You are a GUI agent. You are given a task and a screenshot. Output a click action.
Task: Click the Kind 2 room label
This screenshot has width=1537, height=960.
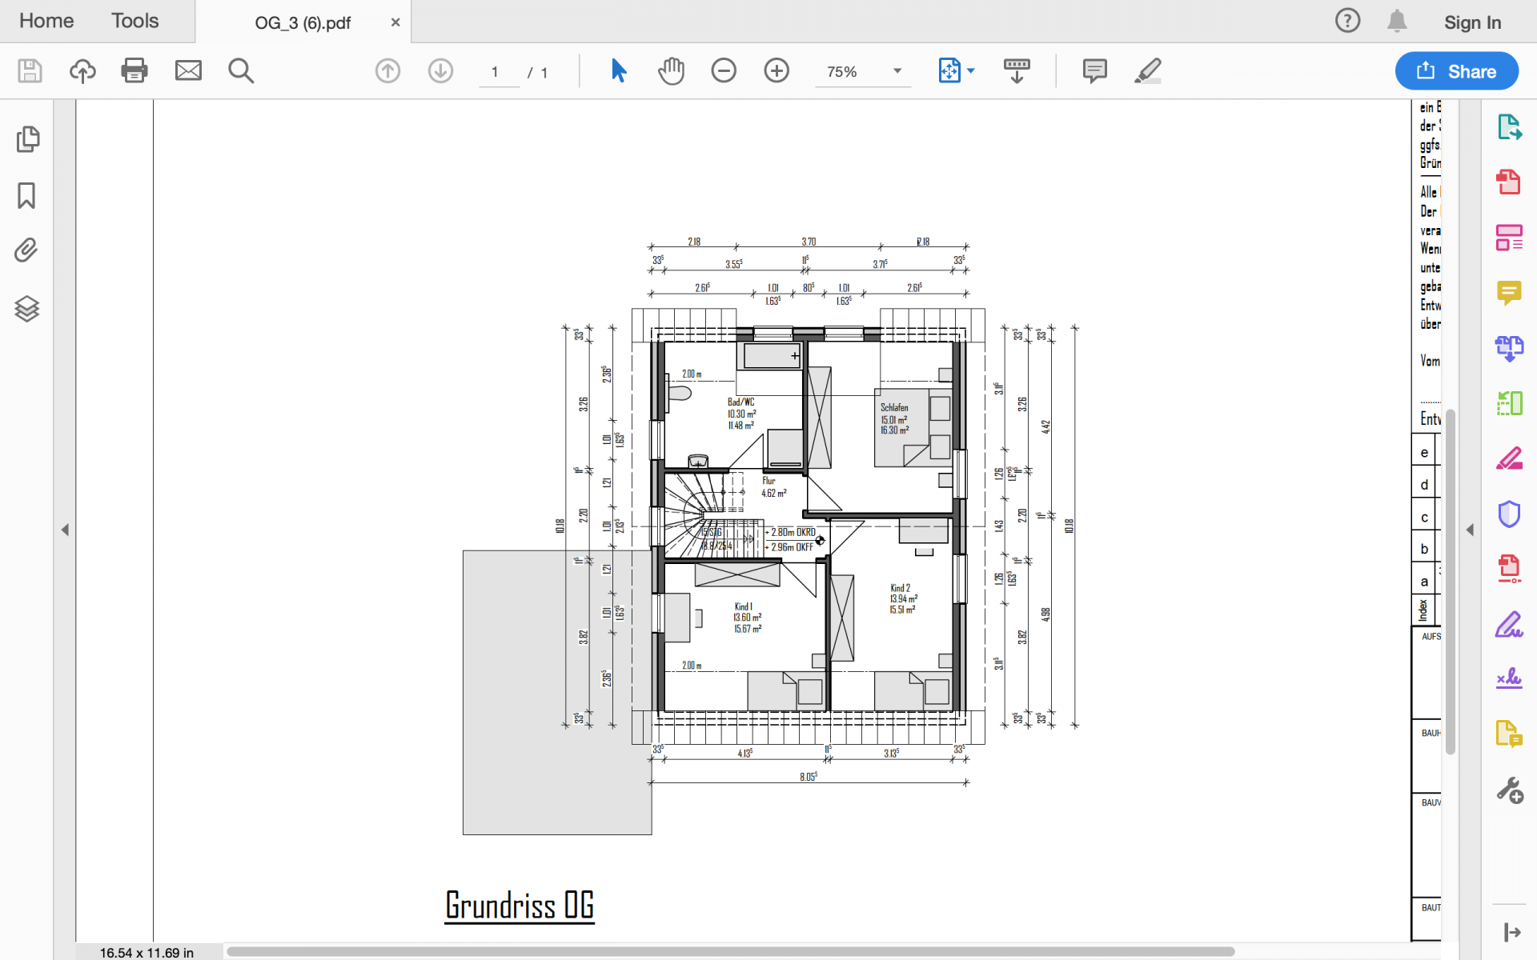point(900,587)
